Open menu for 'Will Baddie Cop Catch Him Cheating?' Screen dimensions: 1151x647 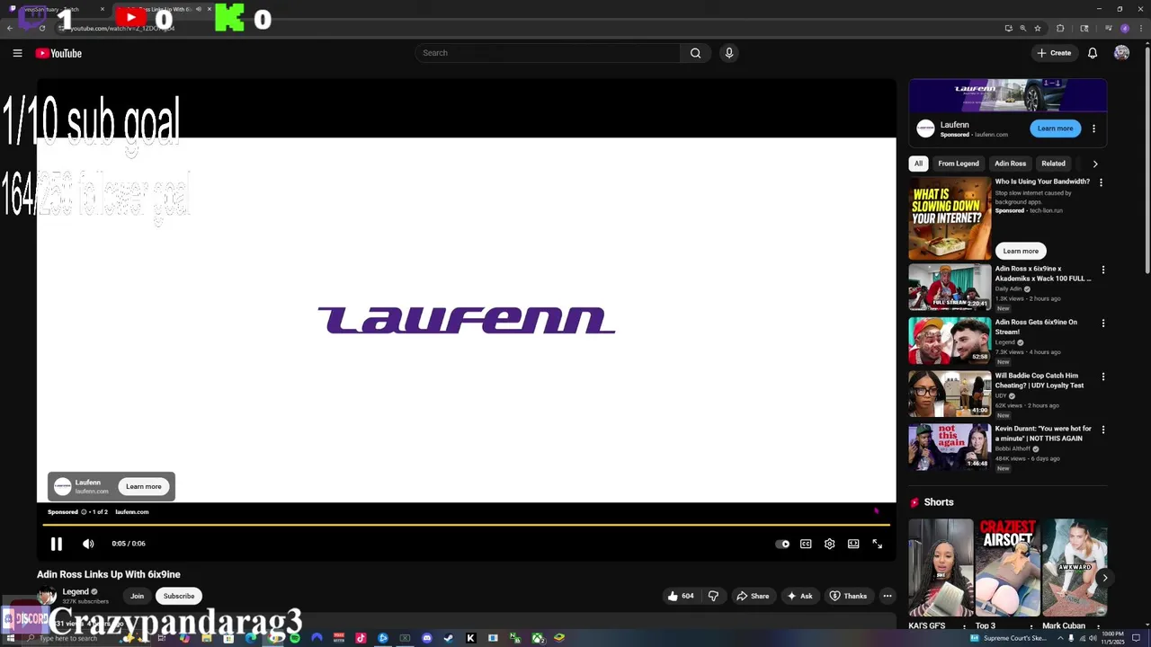[1103, 377]
